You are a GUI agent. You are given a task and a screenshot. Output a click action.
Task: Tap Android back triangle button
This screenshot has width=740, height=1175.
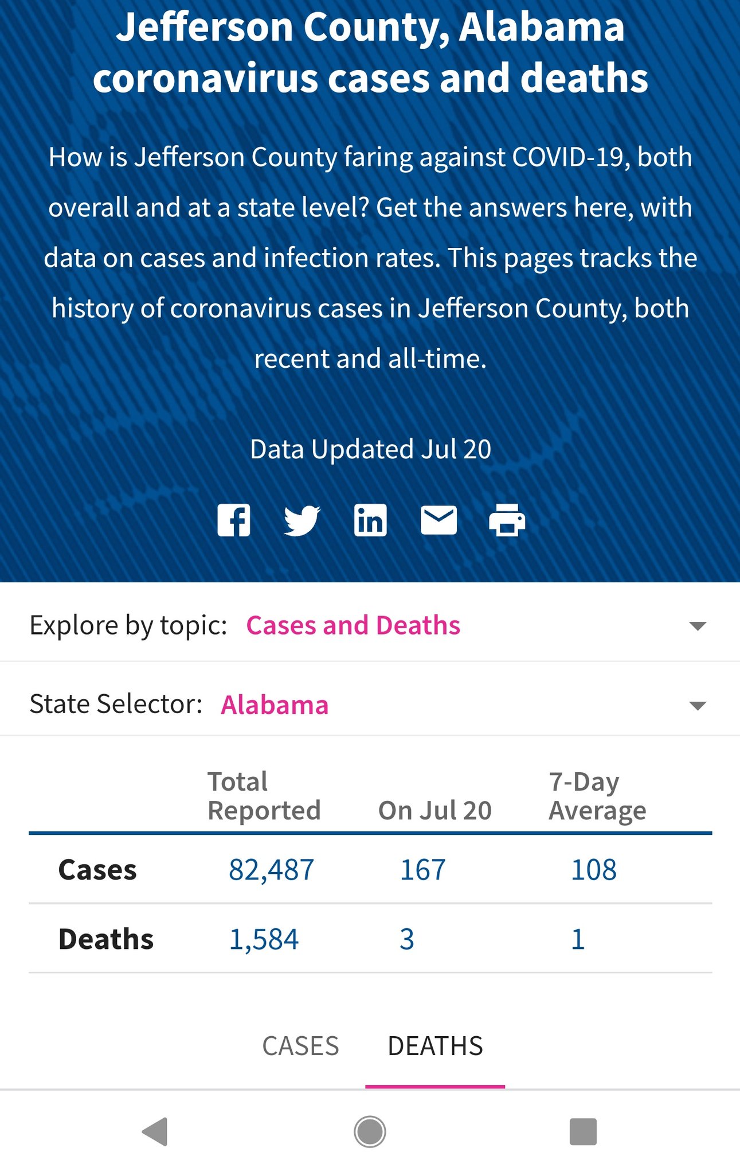click(155, 1131)
